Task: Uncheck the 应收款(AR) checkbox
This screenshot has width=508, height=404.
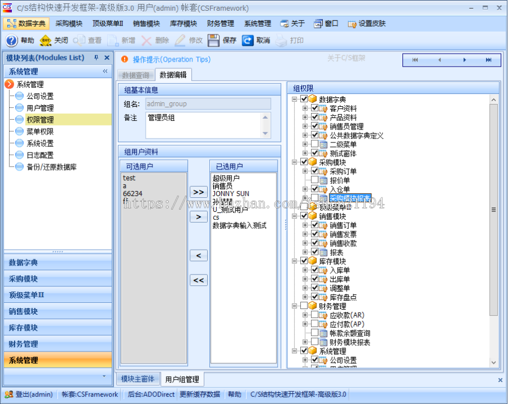Action: click(x=315, y=315)
